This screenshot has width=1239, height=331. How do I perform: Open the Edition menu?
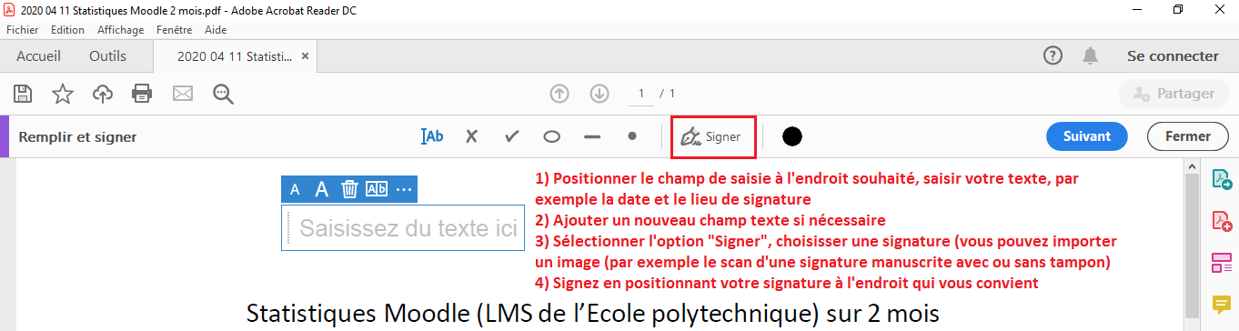click(x=68, y=29)
